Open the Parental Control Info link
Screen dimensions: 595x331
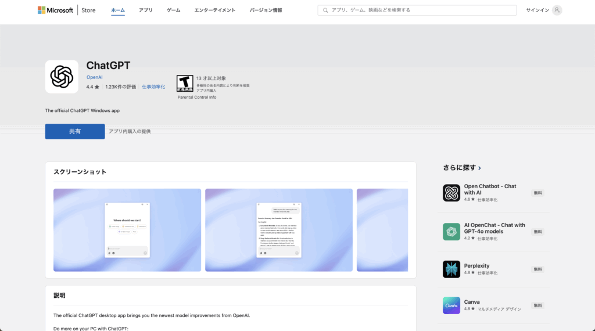pos(197,98)
